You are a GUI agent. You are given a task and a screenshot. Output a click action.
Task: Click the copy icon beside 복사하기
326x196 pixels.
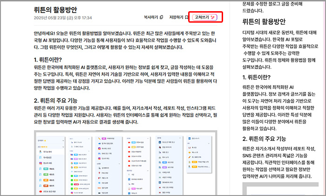[162, 17]
